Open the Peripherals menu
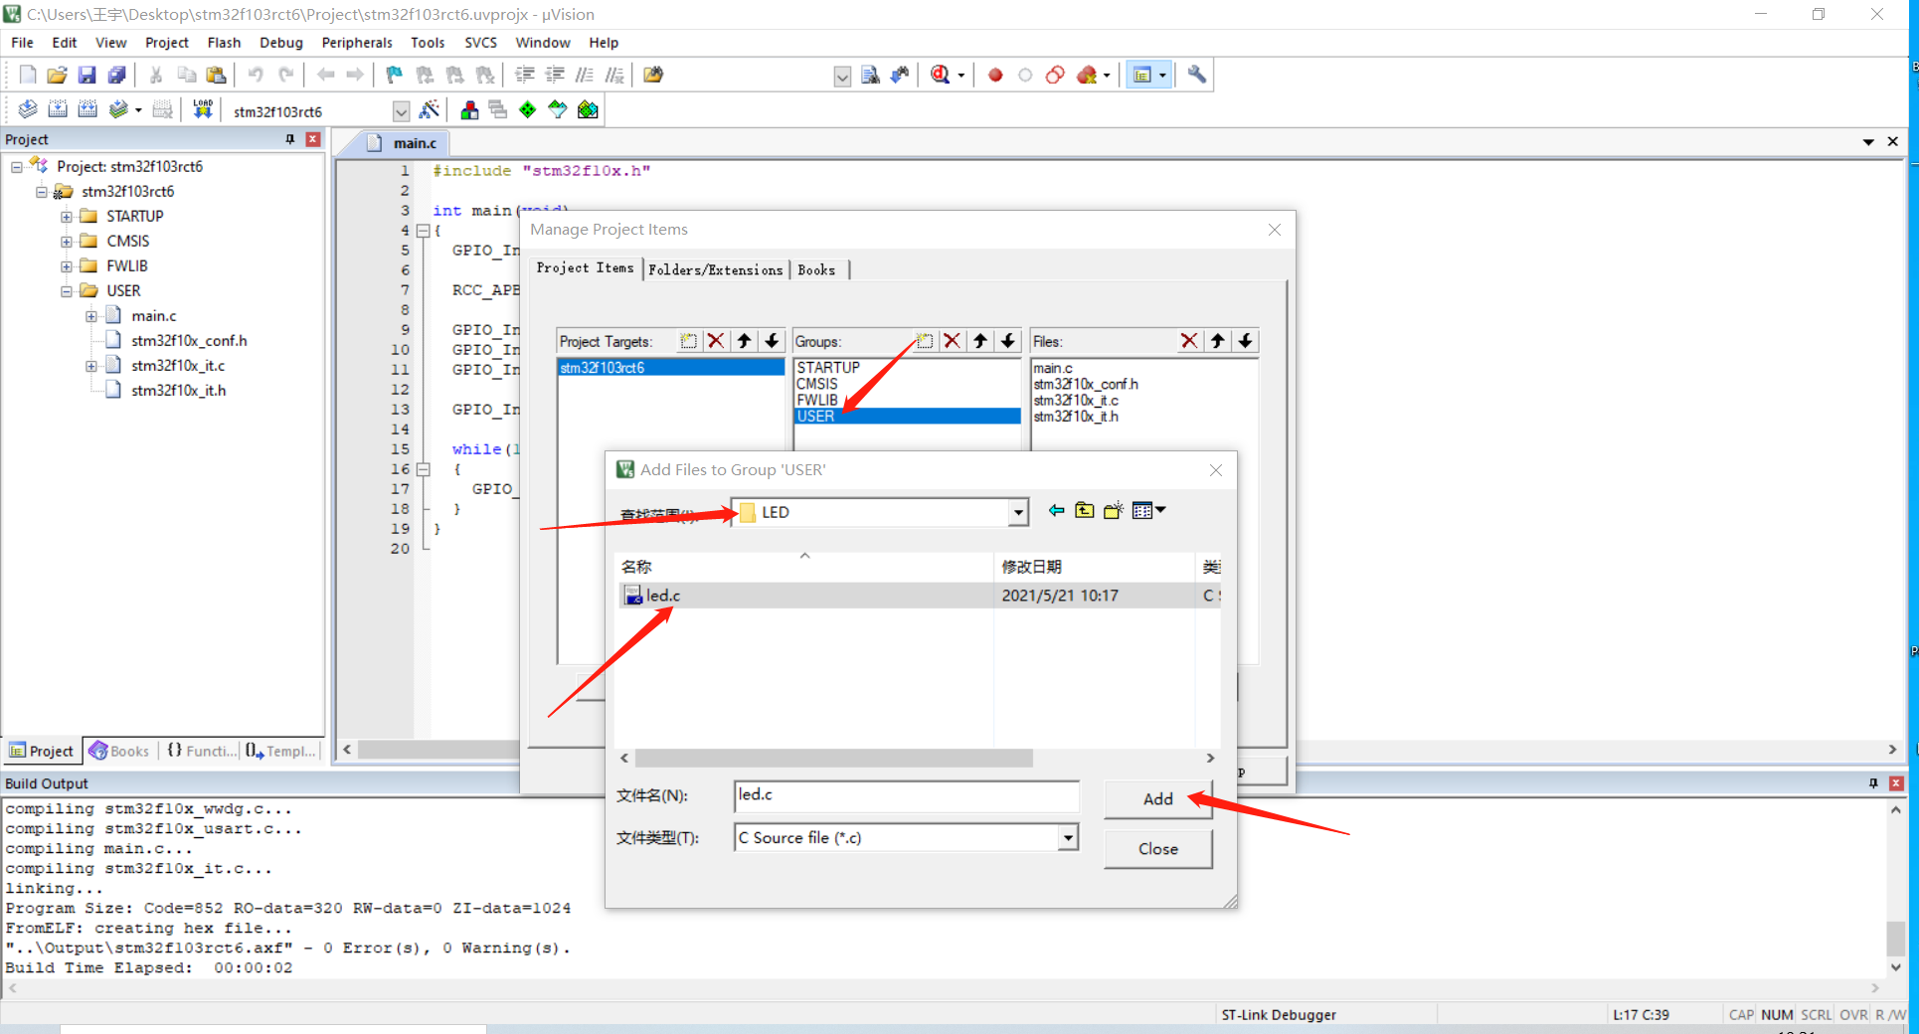Screen dimensions: 1919x1034 point(357,43)
